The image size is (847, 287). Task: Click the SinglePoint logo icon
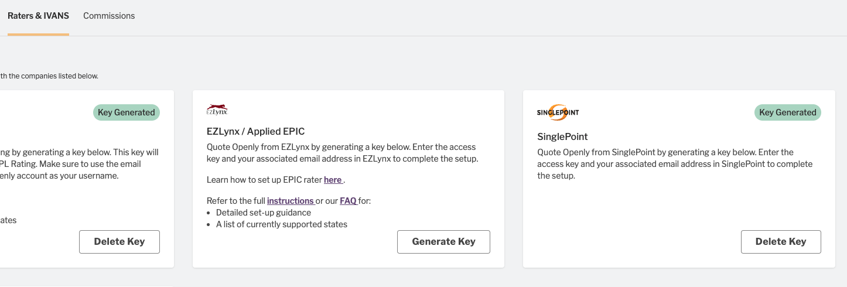coord(558,112)
